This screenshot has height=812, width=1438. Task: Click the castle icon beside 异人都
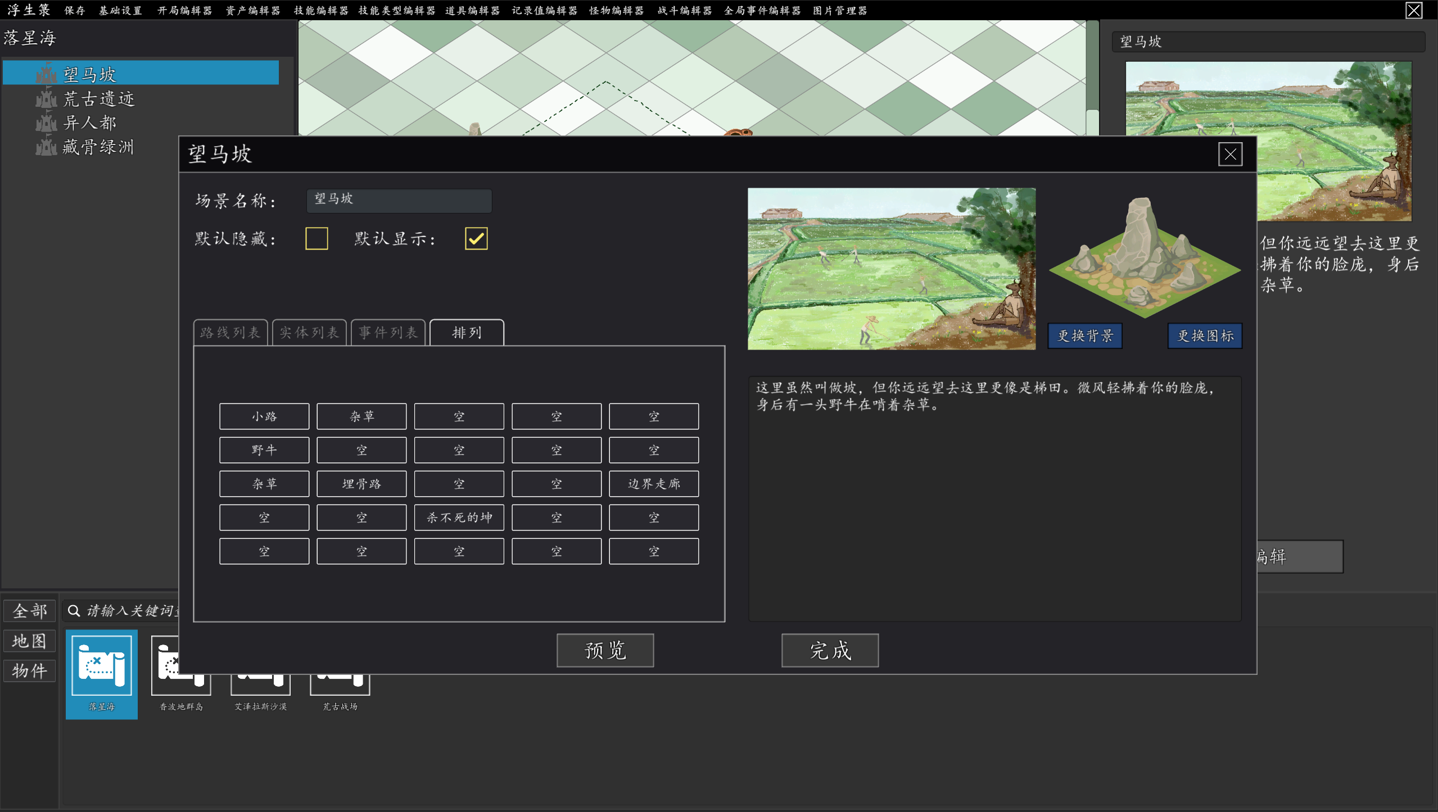click(x=47, y=122)
